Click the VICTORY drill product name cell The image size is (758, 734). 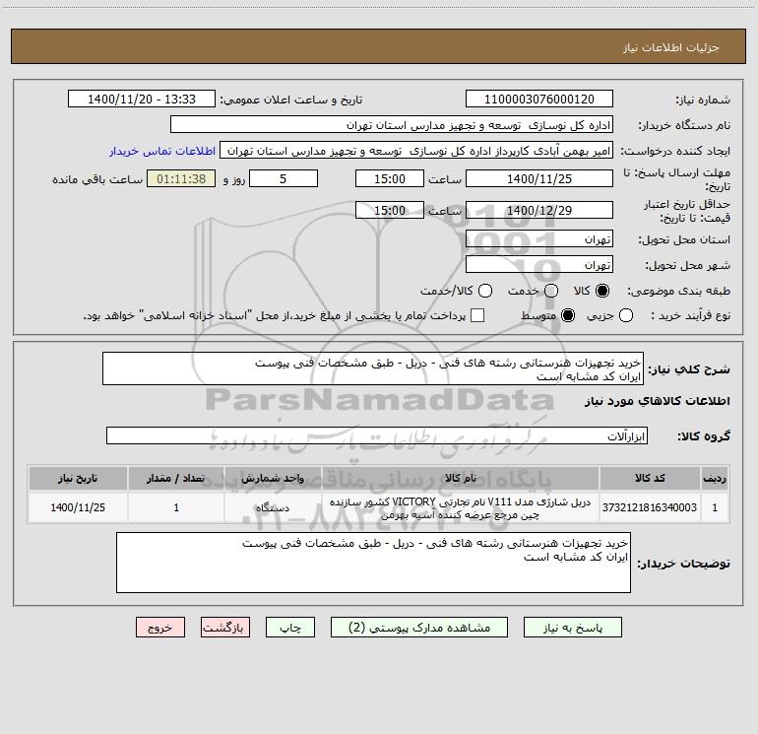click(461, 507)
